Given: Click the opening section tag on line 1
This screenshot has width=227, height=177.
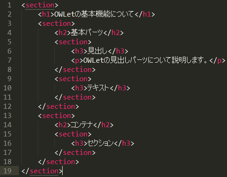Looking at the screenshot, I should pyautogui.click(x=40, y=5).
